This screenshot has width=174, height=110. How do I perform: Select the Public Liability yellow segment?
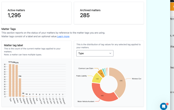pos(97,79)
